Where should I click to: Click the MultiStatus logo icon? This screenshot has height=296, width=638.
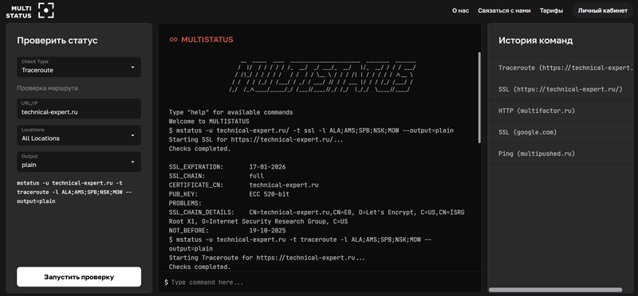[46, 10]
